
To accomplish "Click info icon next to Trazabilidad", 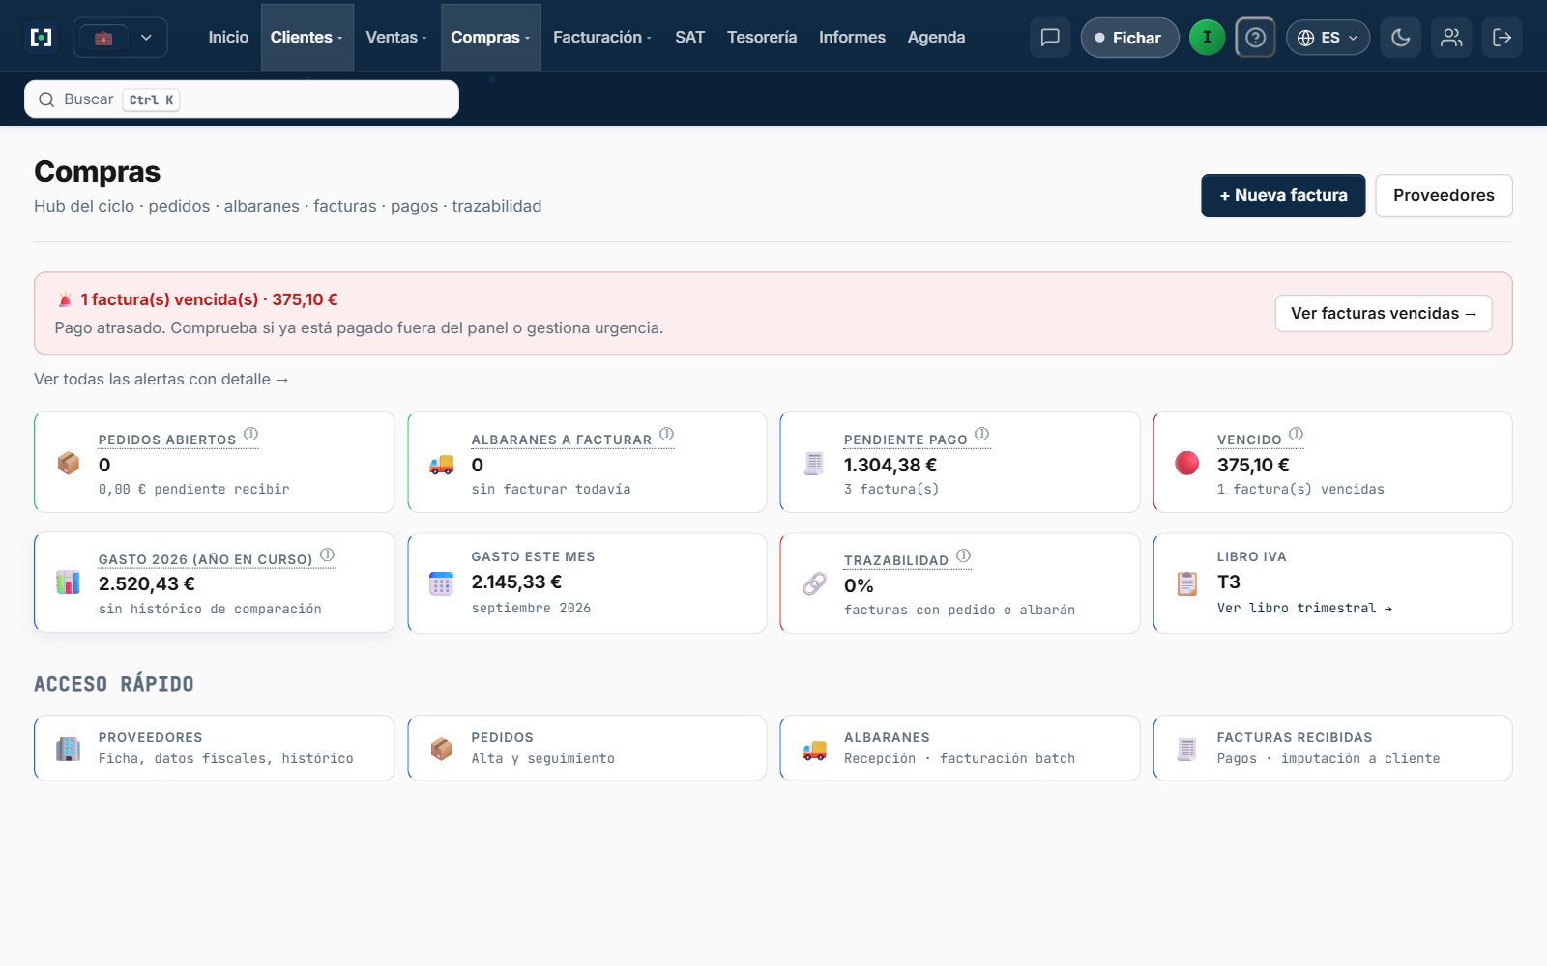I will point(963,555).
